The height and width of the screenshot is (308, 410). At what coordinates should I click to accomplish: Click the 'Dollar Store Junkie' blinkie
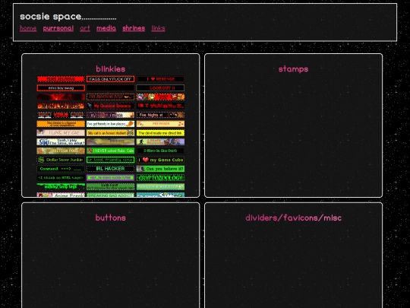point(61,160)
